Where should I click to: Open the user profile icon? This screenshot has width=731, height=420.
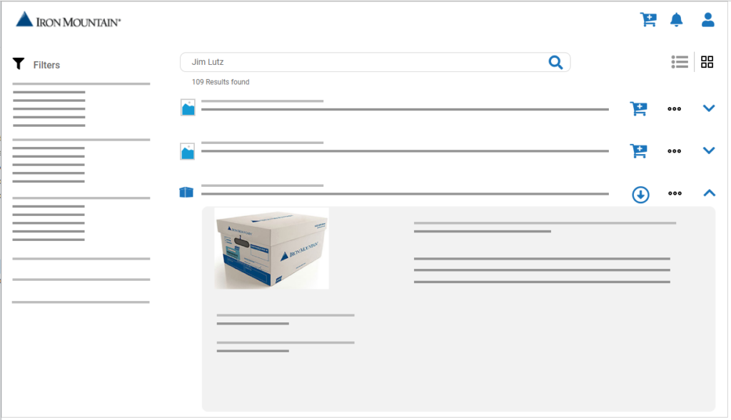pyautogui.click(x=707, y=20)
